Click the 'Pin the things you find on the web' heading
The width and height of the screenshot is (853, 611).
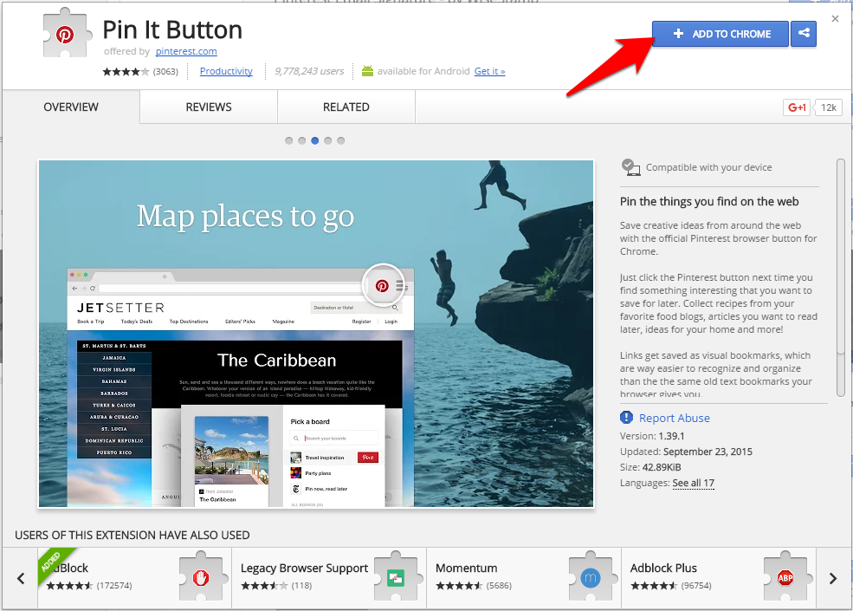[709, 201]
